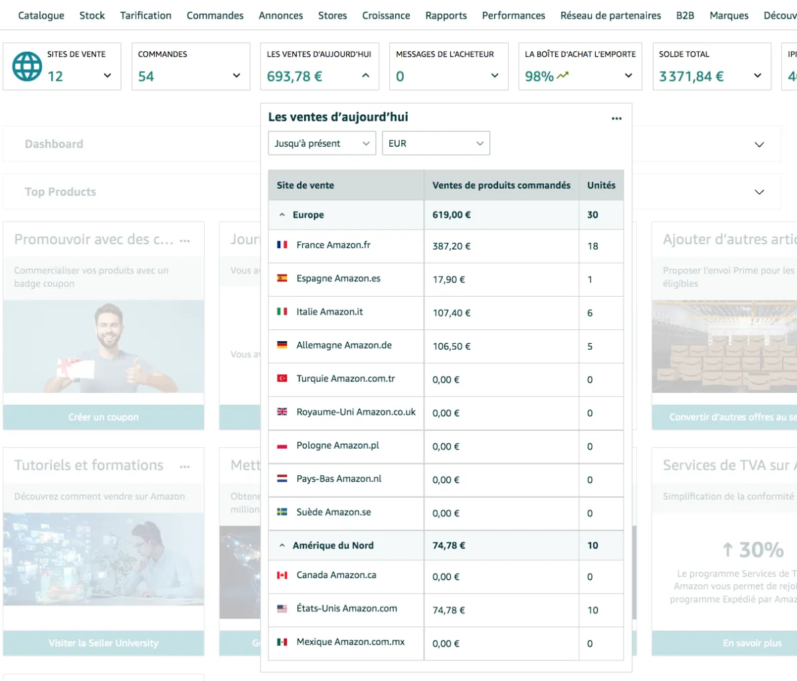Open the Stock menu
Viewport: 797px width, 681px height.
[92, 15]
